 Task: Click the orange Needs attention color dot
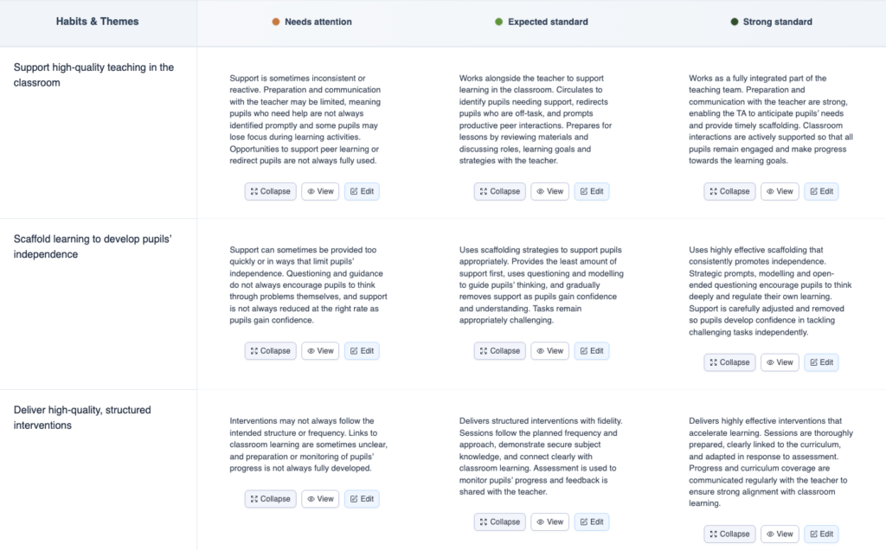pos(275,22)
